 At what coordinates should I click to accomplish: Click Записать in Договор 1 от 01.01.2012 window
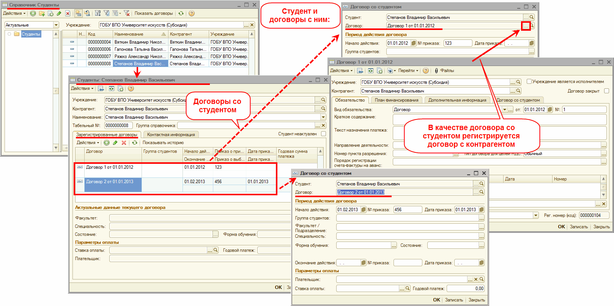click(x=579, y=227)
